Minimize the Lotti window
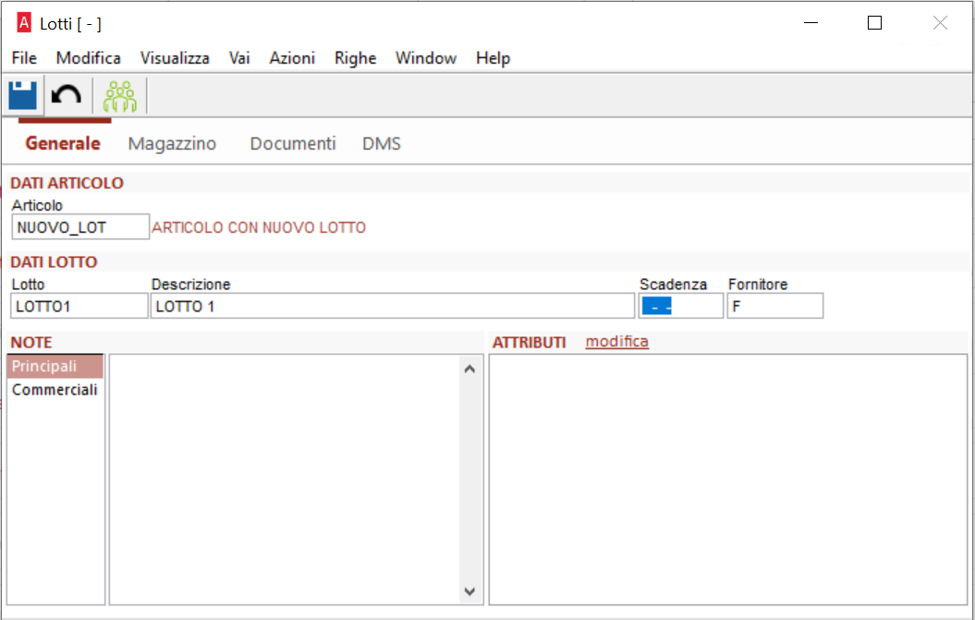Image resolution: width=975 pixels, height=620 pixels. (x=810, y=23)
